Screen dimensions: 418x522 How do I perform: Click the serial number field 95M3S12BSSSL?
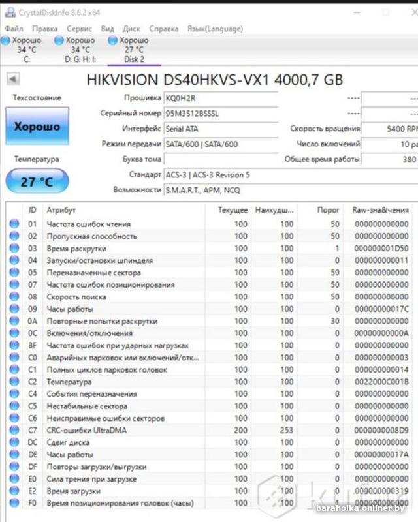pos(221,114)
